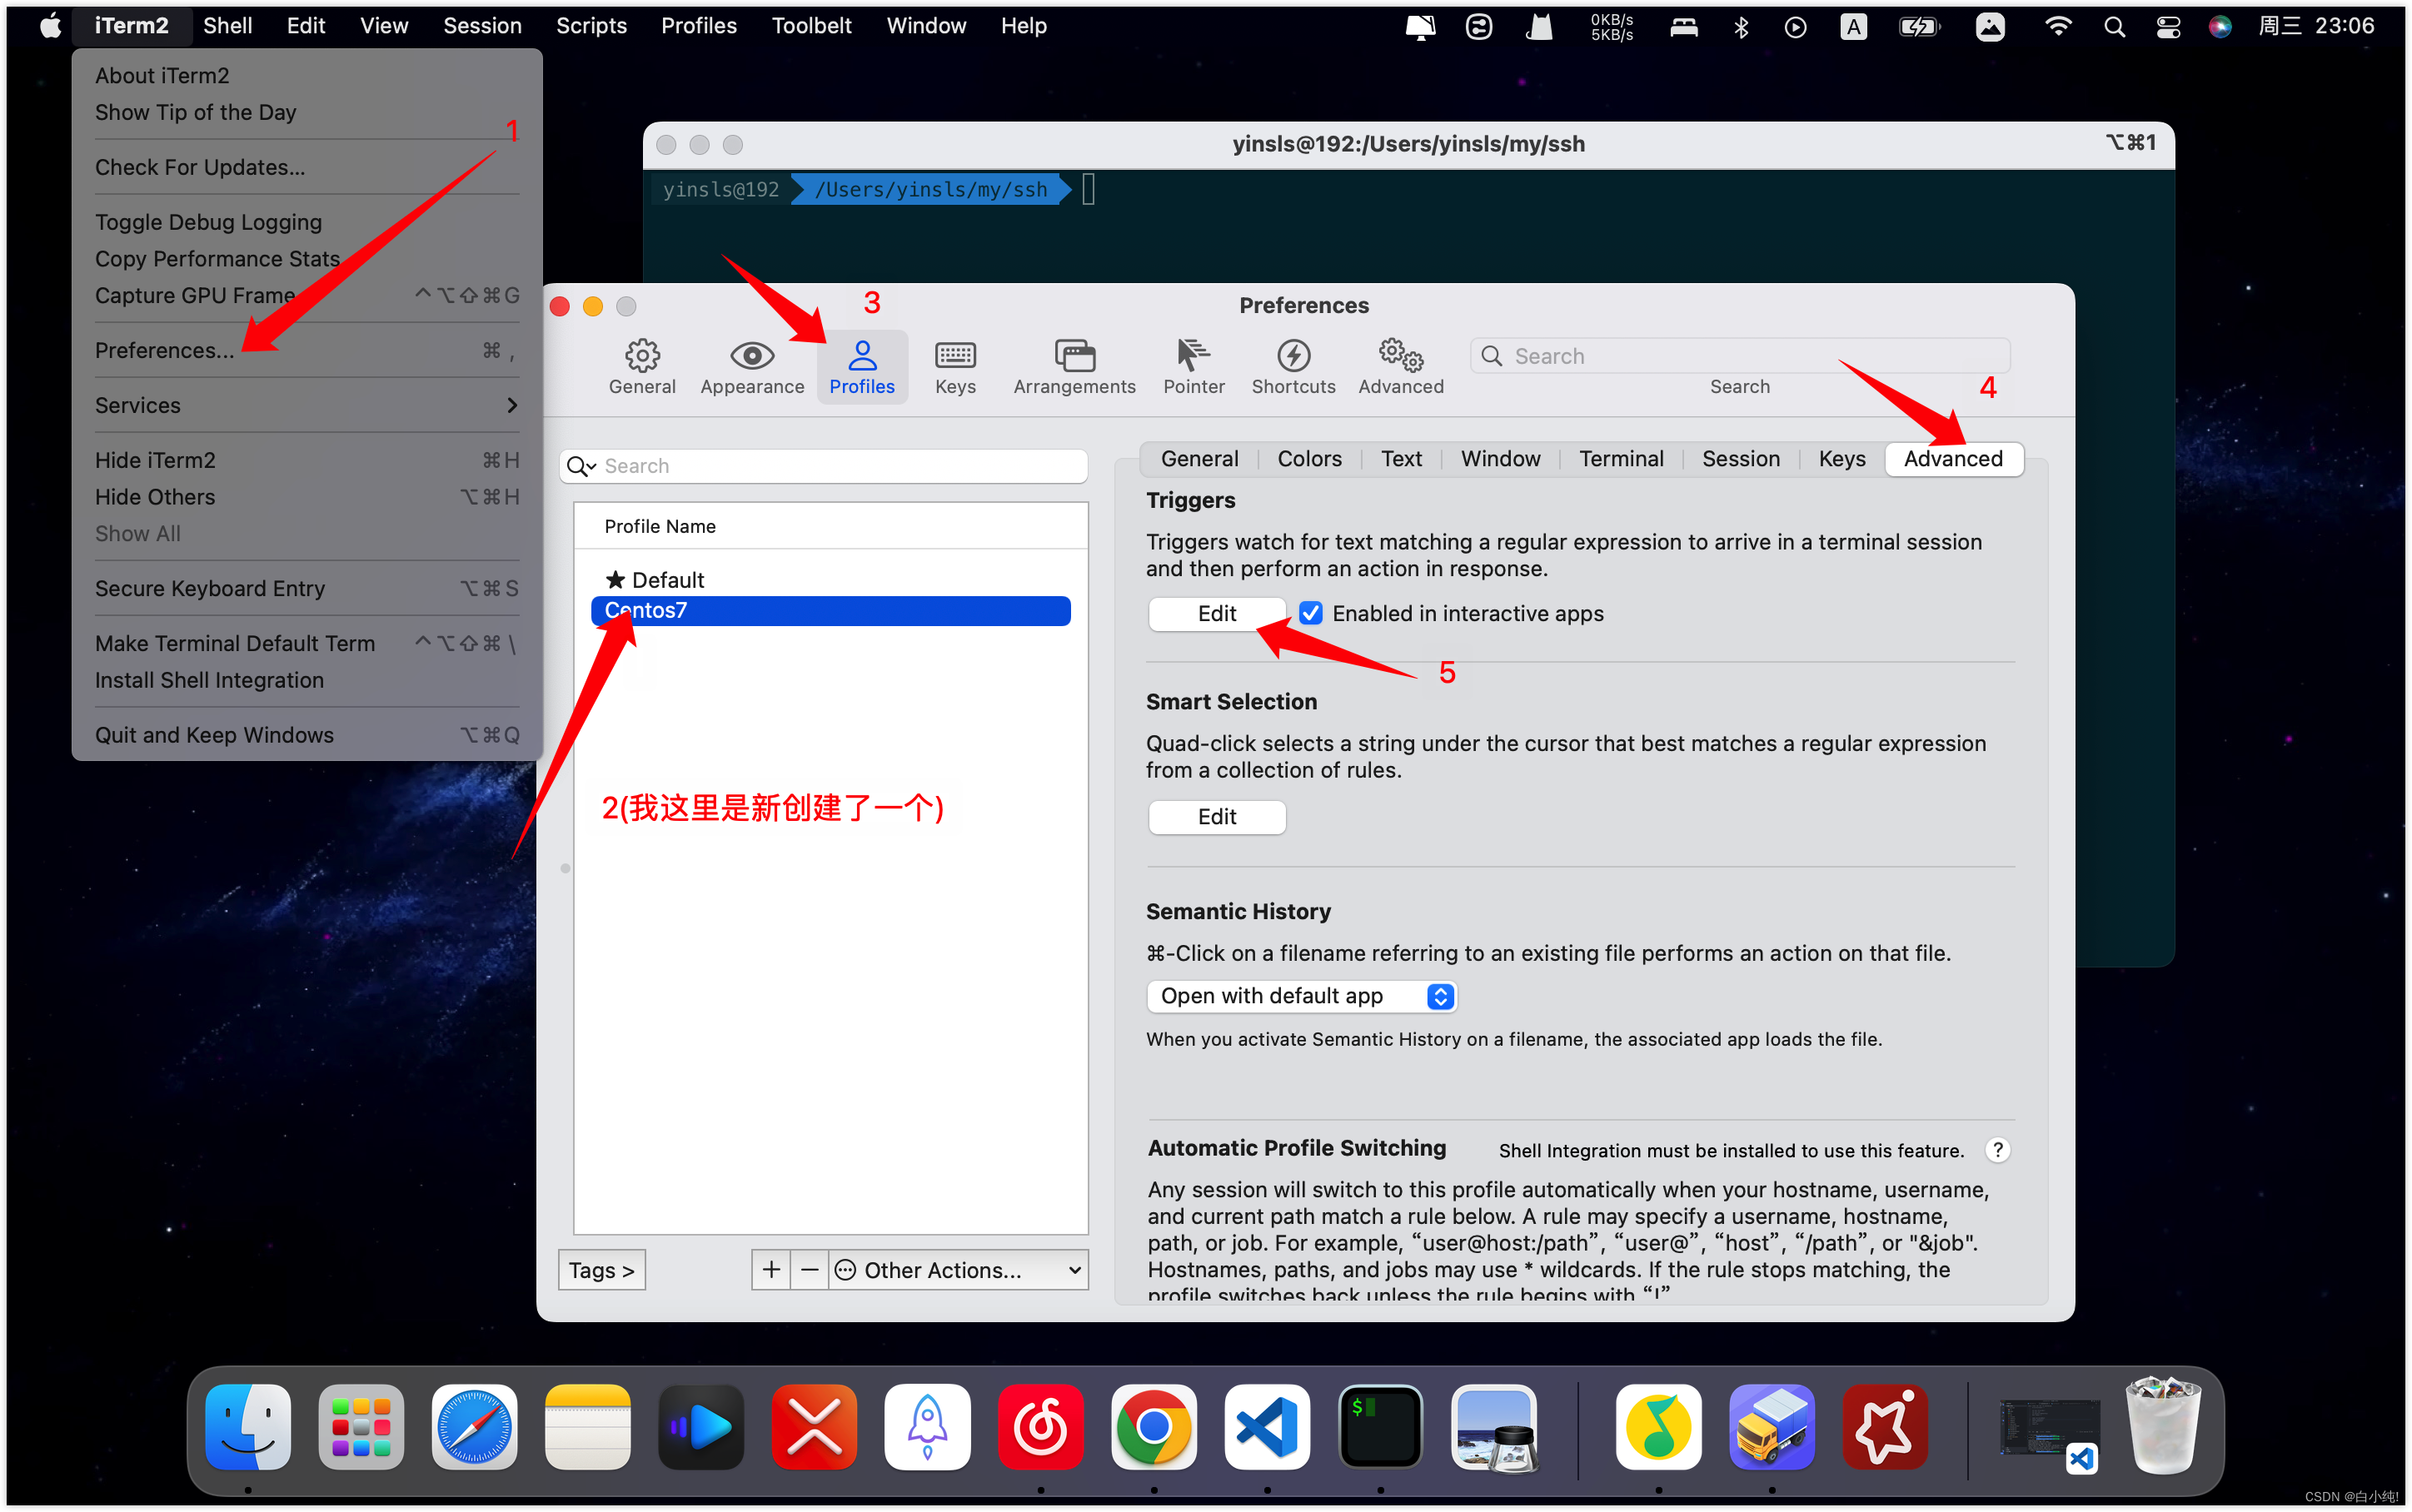Click the Preferences search field

(1740, 356)
